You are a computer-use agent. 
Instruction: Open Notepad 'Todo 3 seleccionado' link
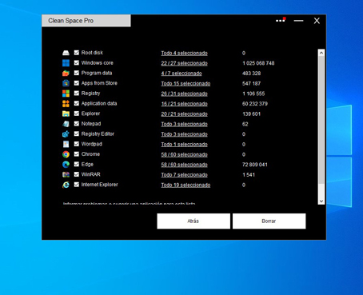184,124
